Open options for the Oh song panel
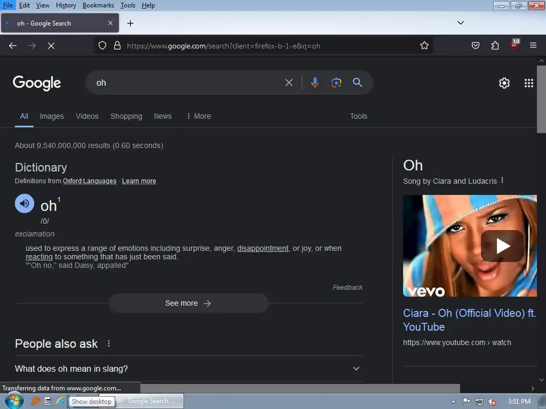Viewport: 546px width, 409px height. tap(502, 181)
